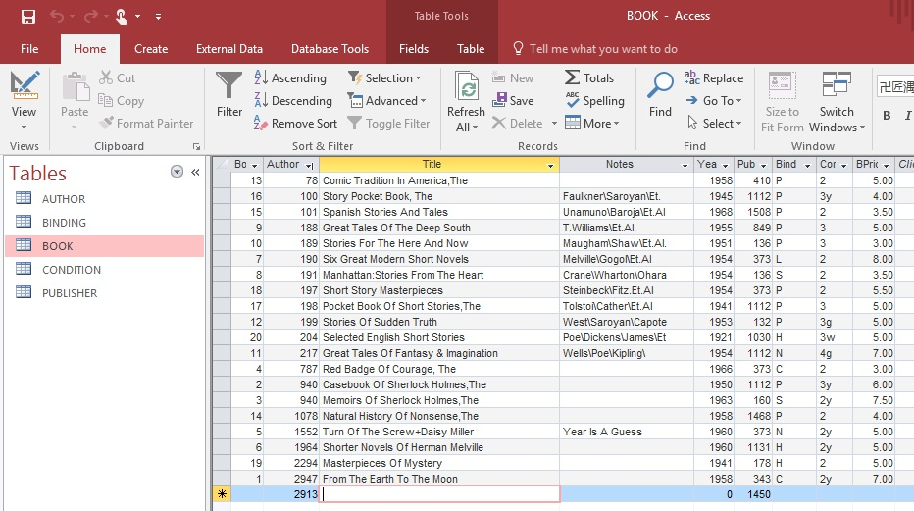The image size is (914, 511).
Task: Click Copy in the Clipboard group
Action: tap(122, 101)
